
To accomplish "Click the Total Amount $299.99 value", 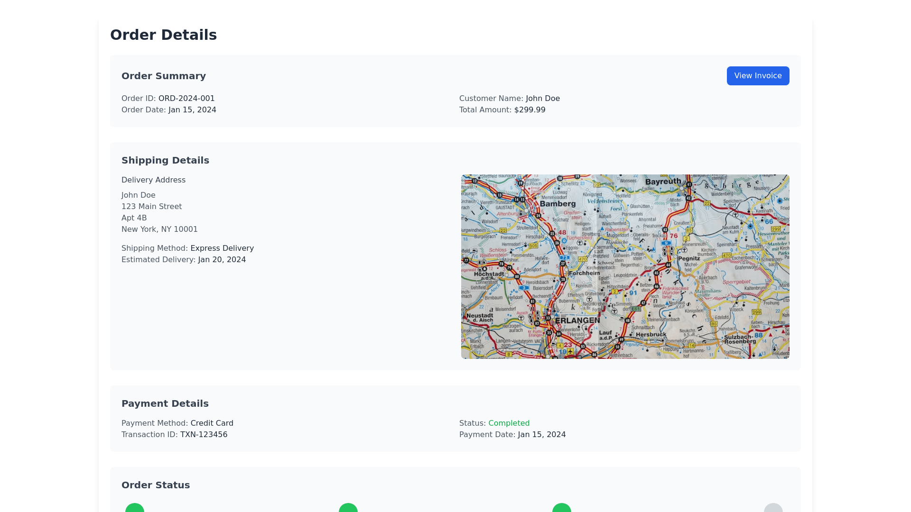I will pyautogui.click(x=530, y=110).
